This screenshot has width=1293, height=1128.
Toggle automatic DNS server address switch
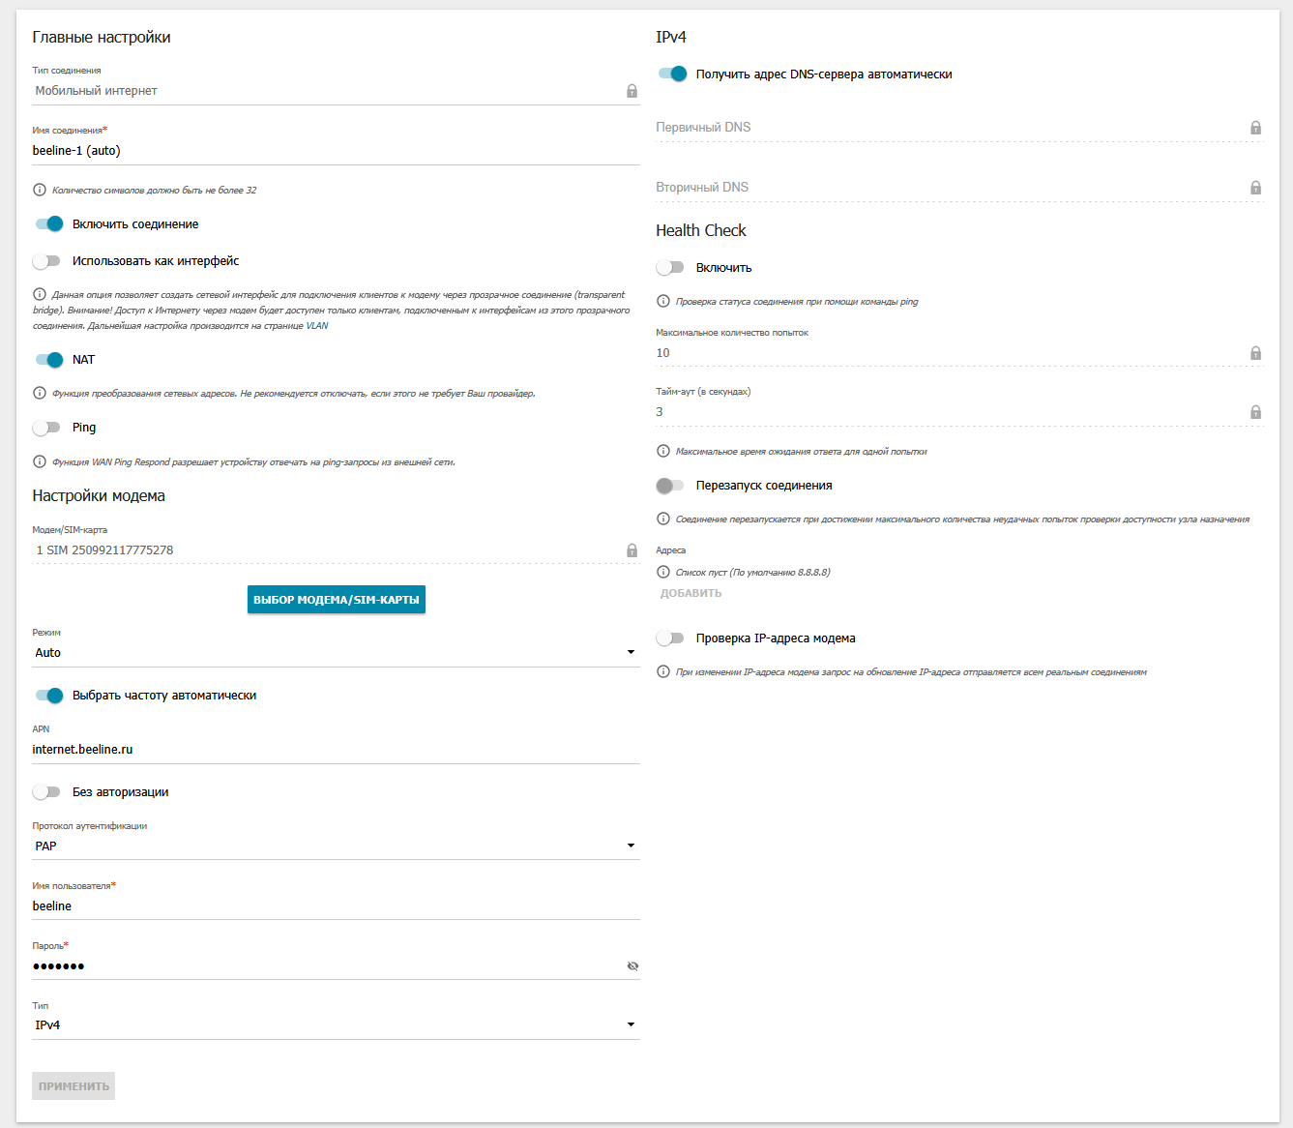click(x=672, y=74)
